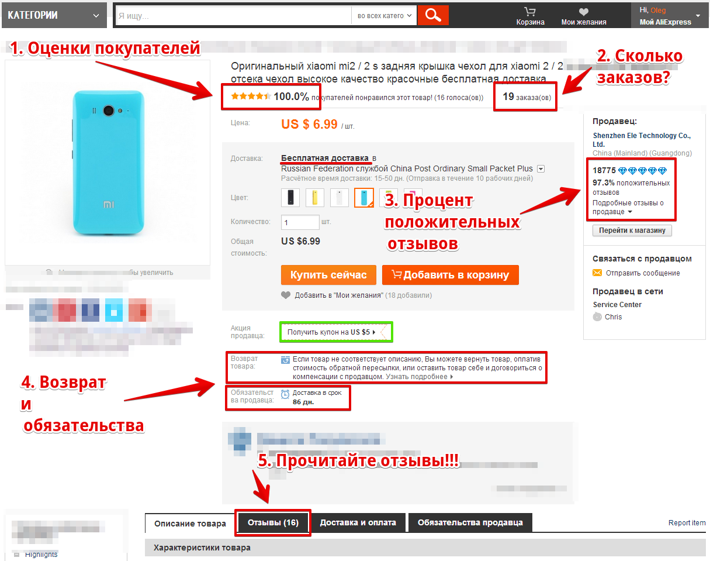
Task: Click the clock icon beside Доставка в срок
Action: (285, 394)
